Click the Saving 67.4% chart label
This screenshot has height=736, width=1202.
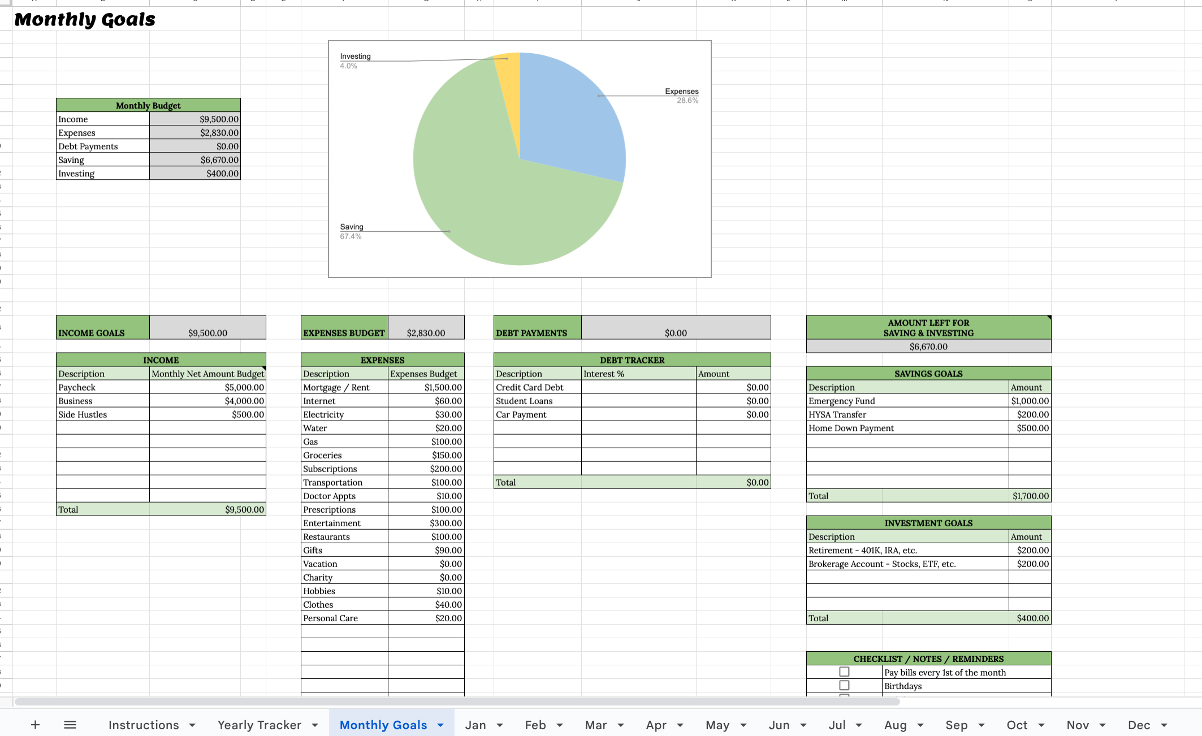pos(352,231)
